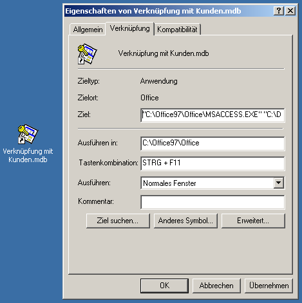
Task: Switch to the Kompatibilität tab
Action: pyautogui.click(x=177, y=30)
